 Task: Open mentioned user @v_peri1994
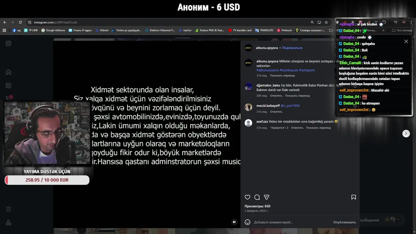pos(290,106)
